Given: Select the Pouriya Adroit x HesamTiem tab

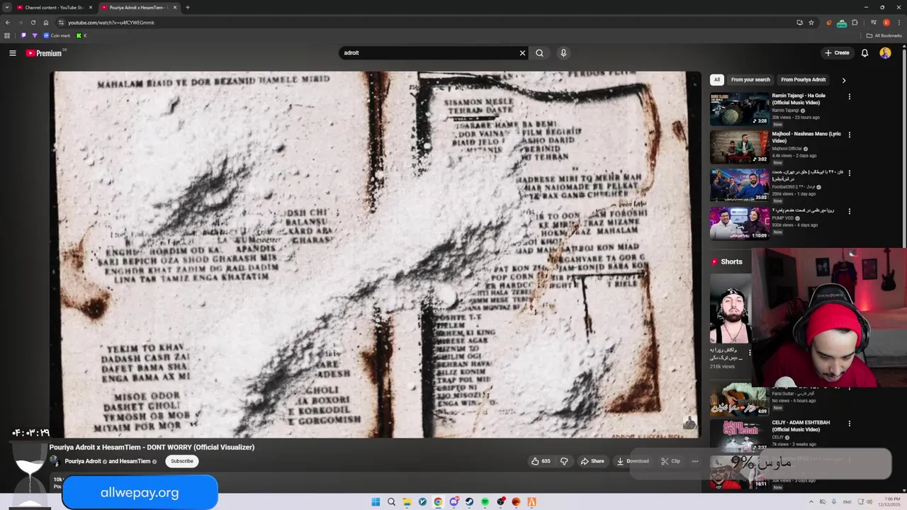Looking at the screenshot, I should pyautogui.click(x=138, y=7).
